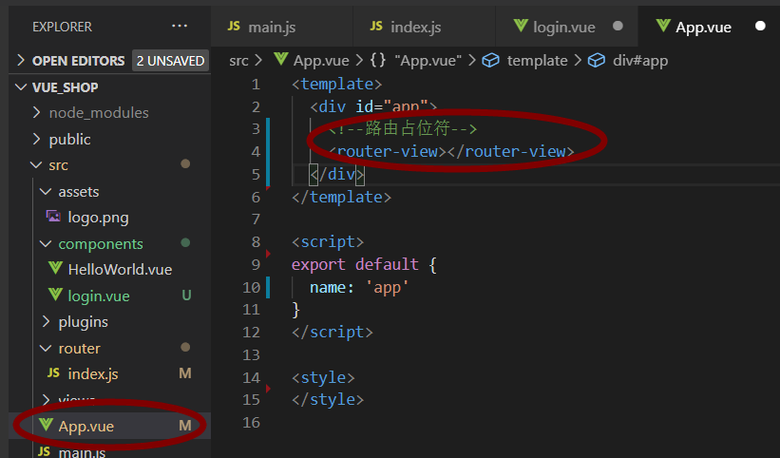Image resolution: width=780 pixels, height=458 pixels.
Task: Select the App.vue editor tab
Action: tap(709, 27)
